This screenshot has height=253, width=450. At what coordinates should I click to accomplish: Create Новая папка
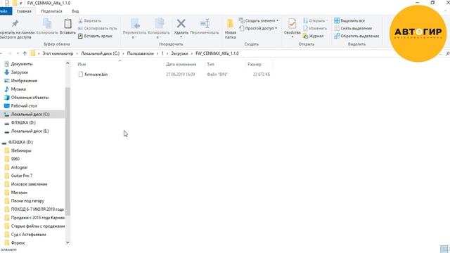point(230,29)
